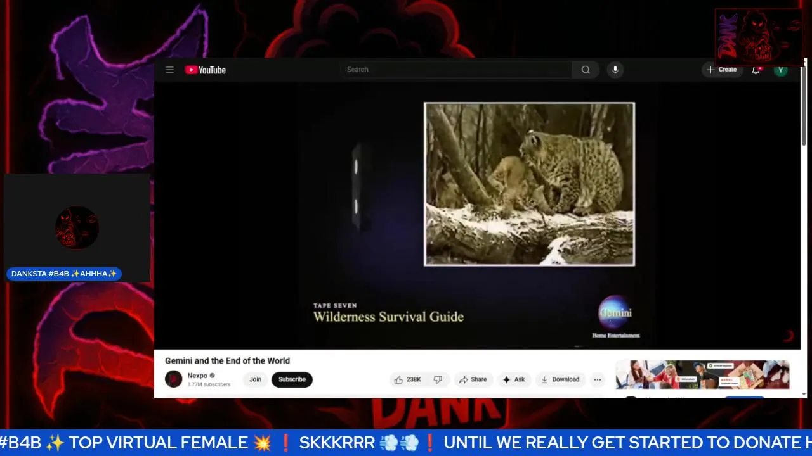
Task: Click the bobcat video player area
Action: 477,215
